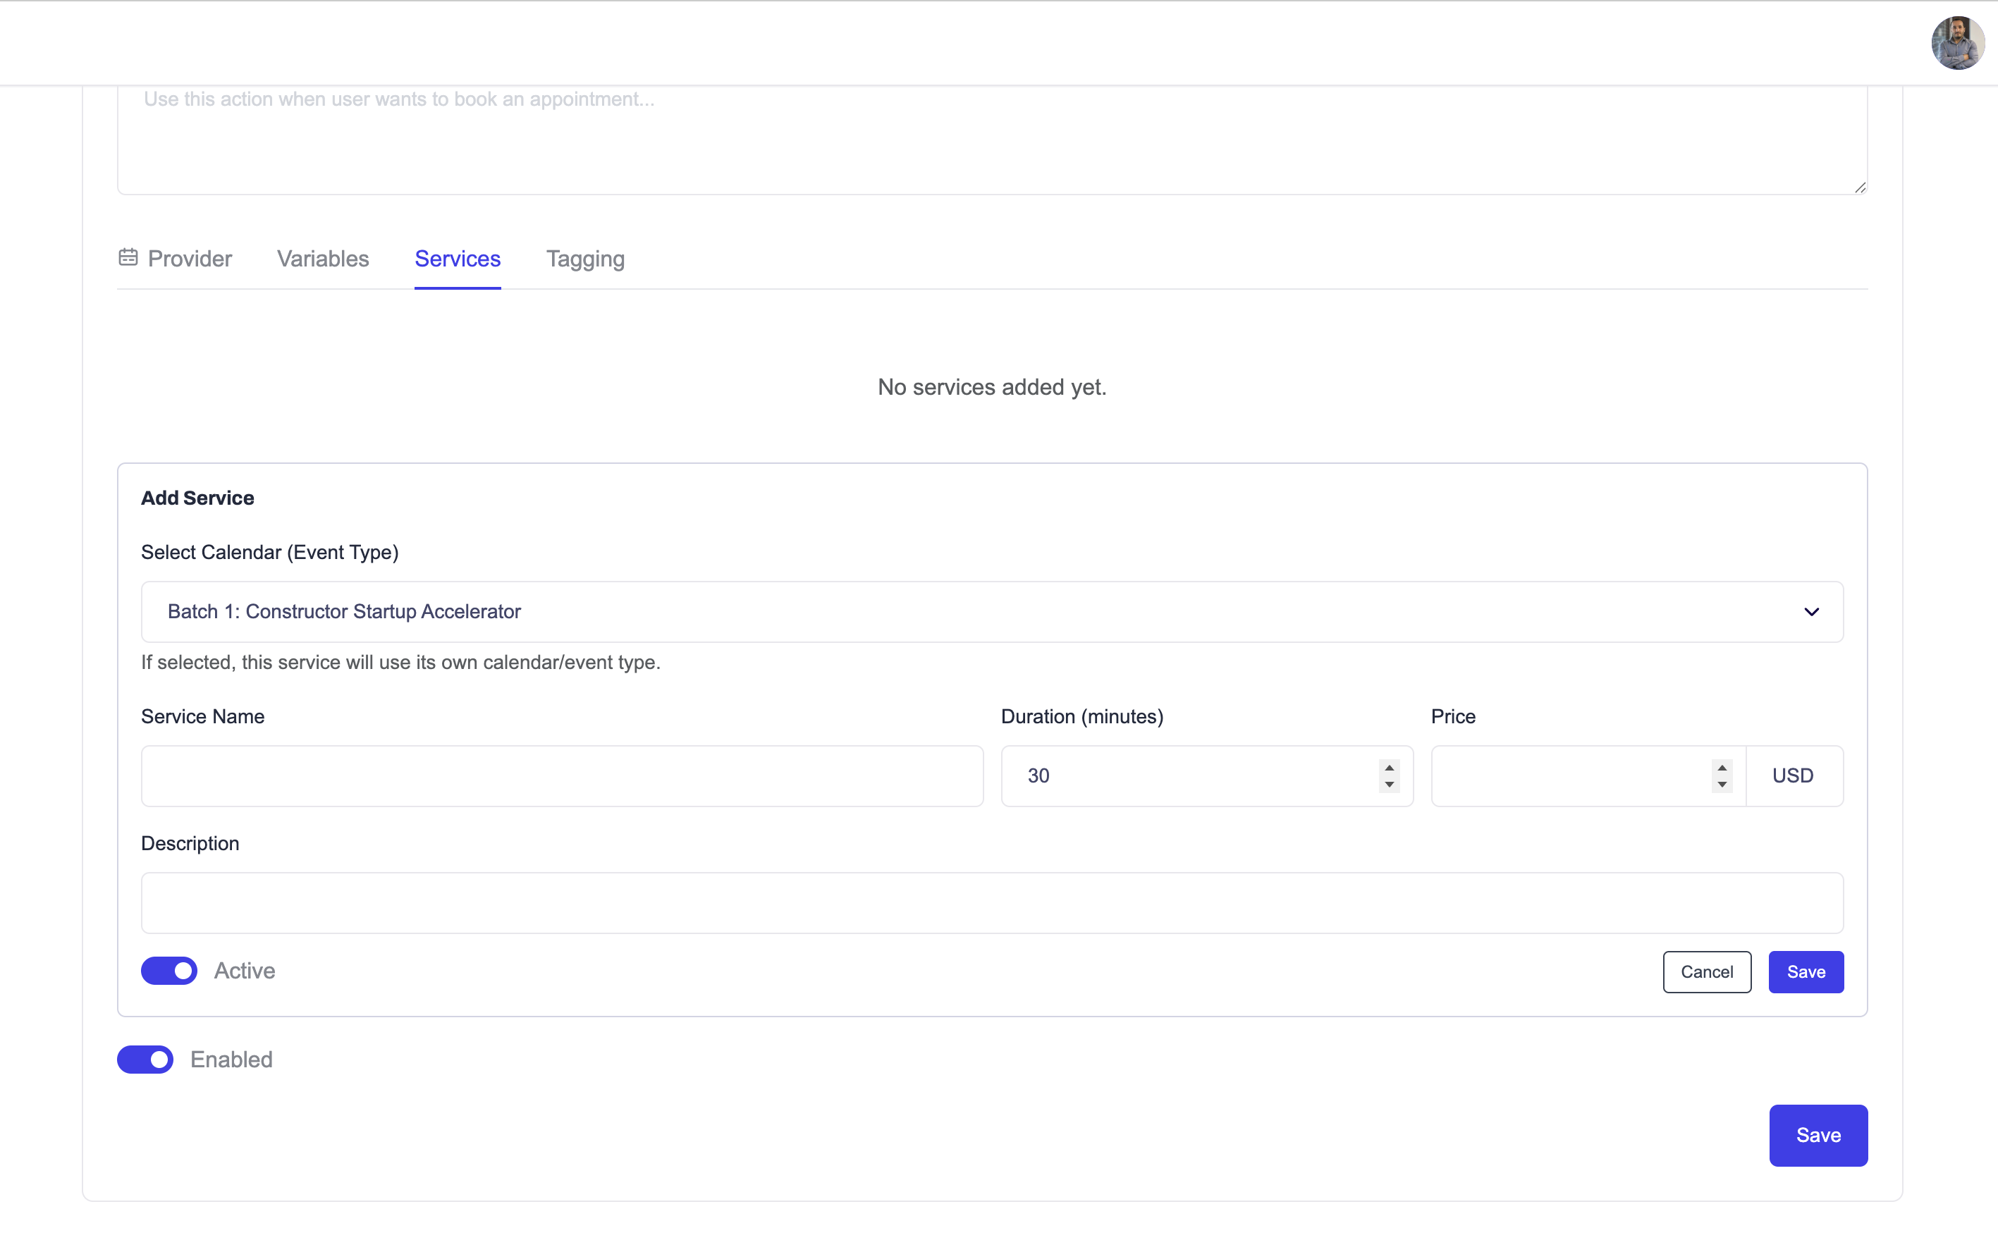
Task: Expand the Select Calendar event type dropdown
Action: pyautogui.click(x=992, y=612)
